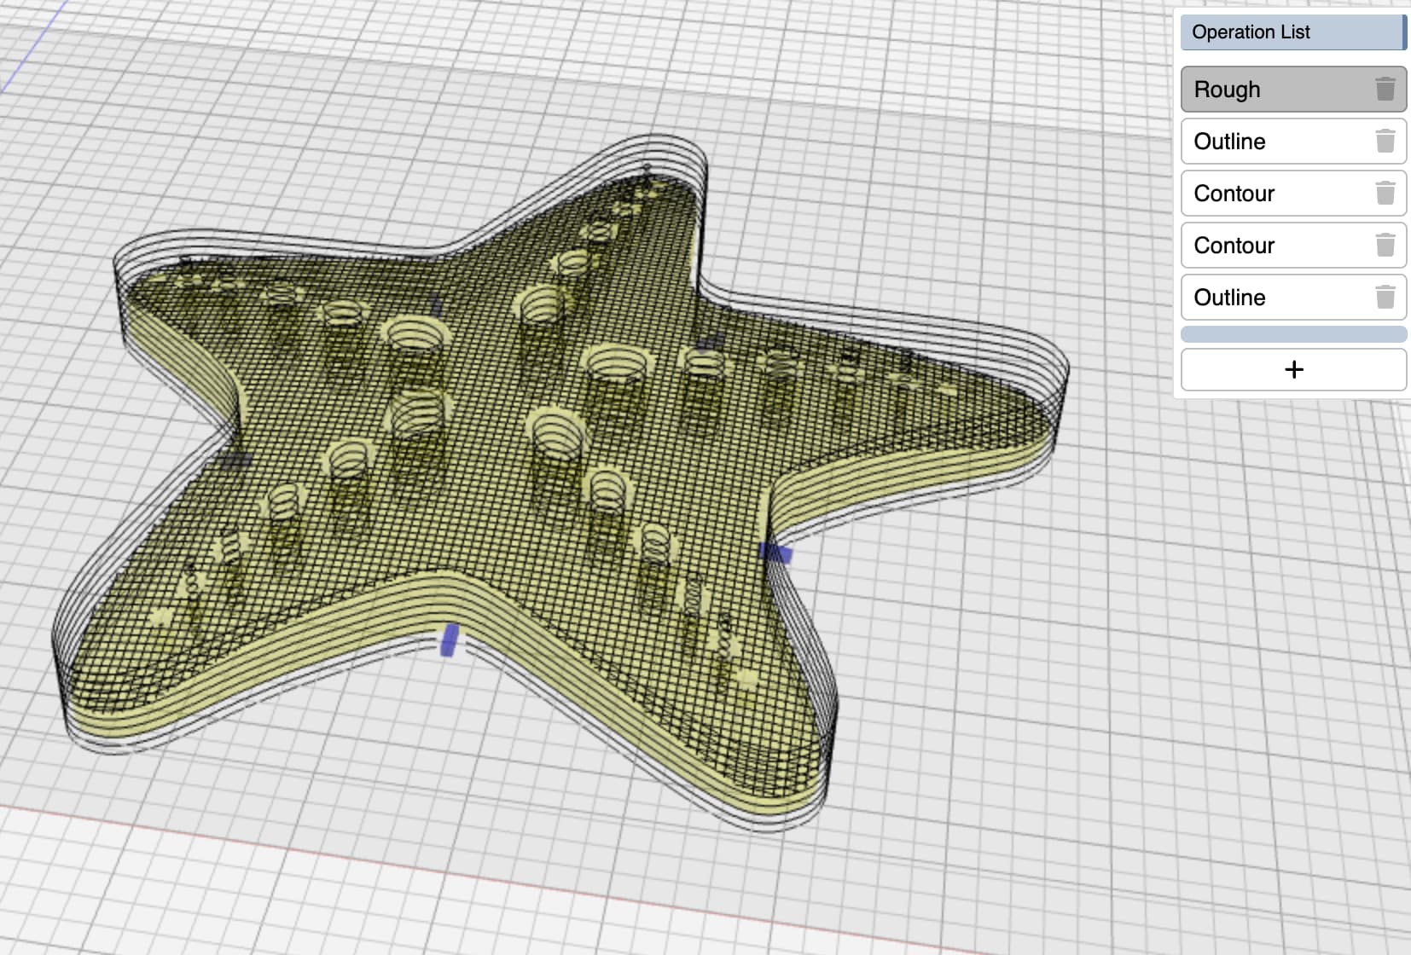Image resolution: width=1411 pixels, height=955 pixels.
Task: Click the dark tab marker near left arm notch
Action: pos(235,460)
